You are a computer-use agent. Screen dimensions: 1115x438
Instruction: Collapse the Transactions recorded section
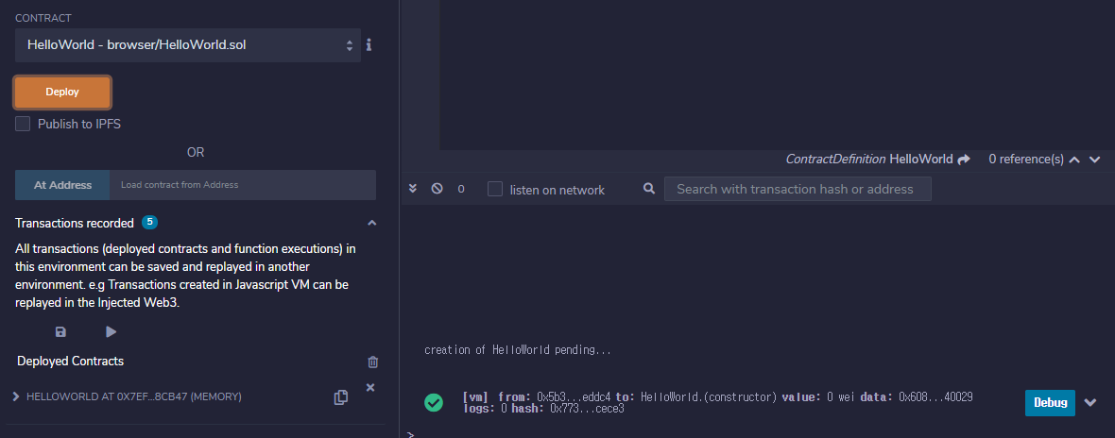click(371, 223)
